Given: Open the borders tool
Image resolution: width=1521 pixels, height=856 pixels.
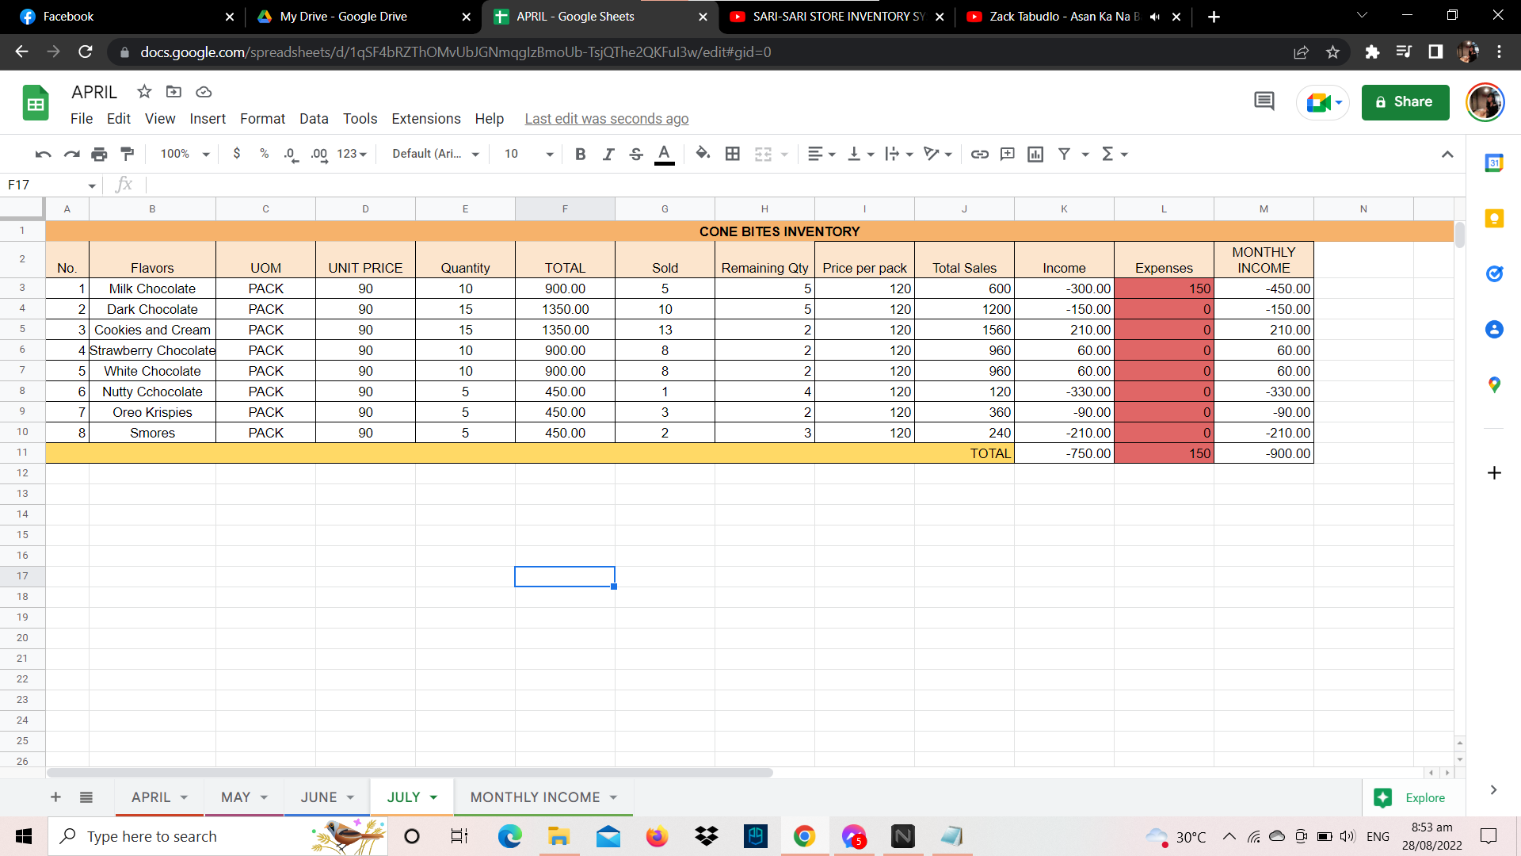Looking at the screenshot, I should click(x=733, y=154).
